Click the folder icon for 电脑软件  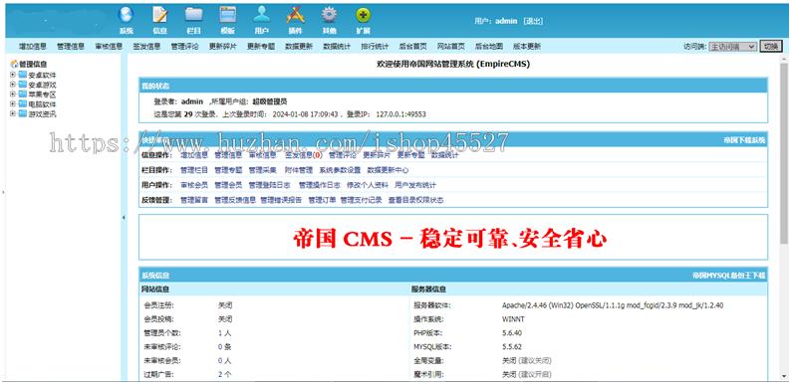(23, 103)
